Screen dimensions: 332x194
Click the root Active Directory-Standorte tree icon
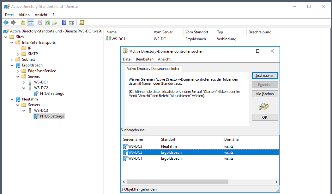[6, 31]
